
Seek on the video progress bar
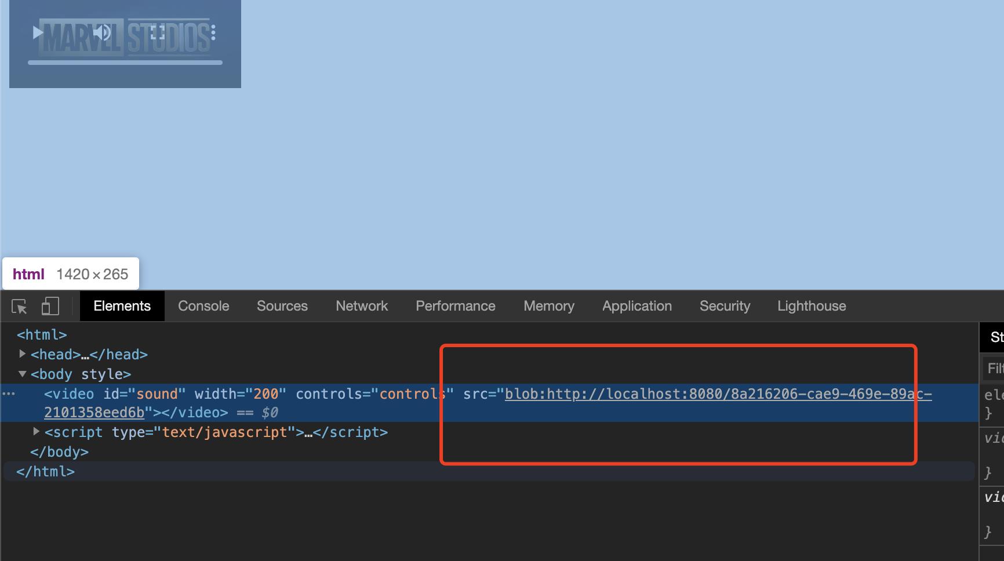125,62
